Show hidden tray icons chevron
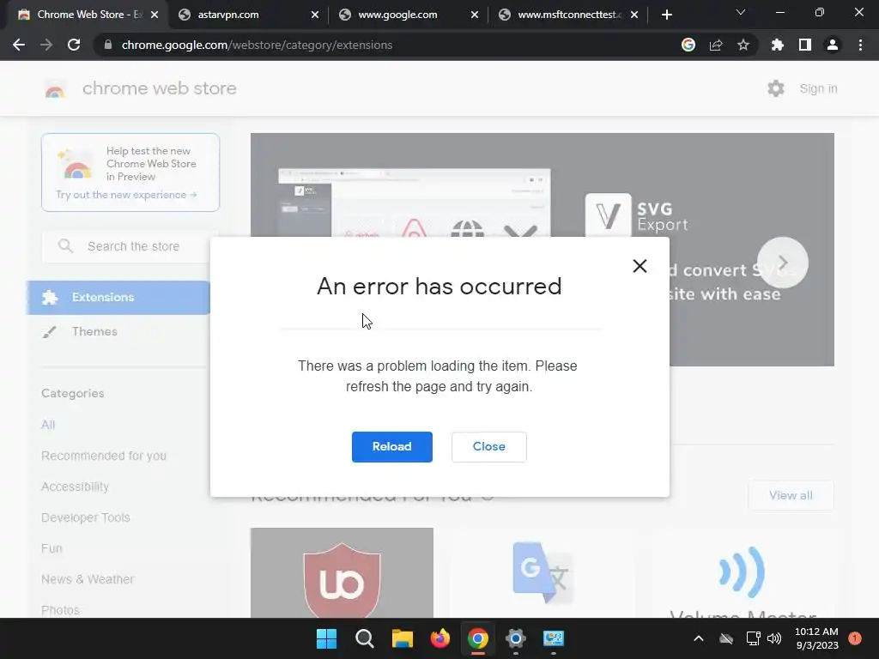The height and width of the screenshot is (659, 879). [699, 638]
